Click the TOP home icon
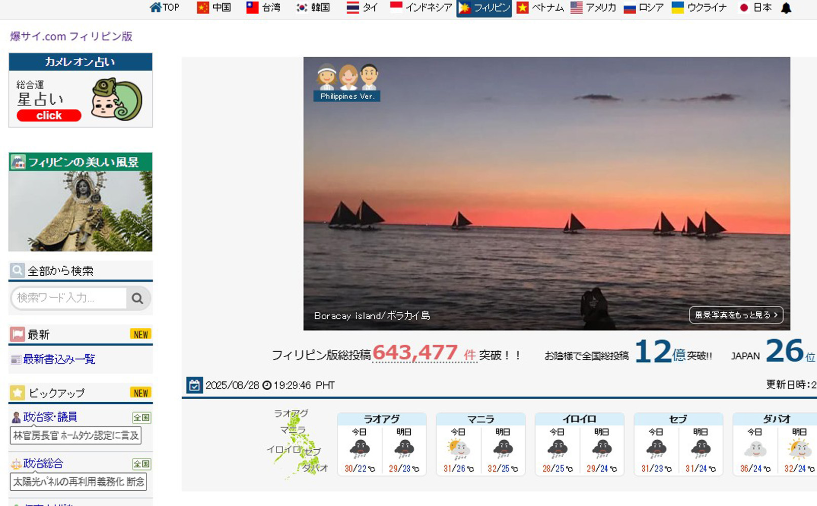The image size is (817, 506). (155, 8)
